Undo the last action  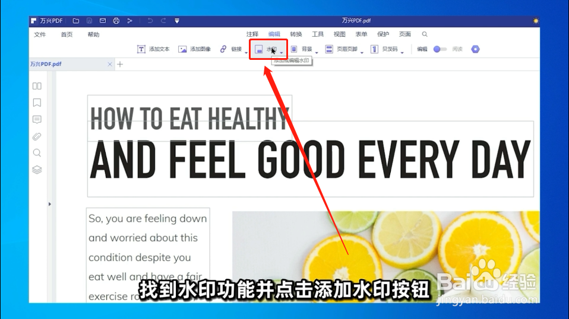click(150, 21)
